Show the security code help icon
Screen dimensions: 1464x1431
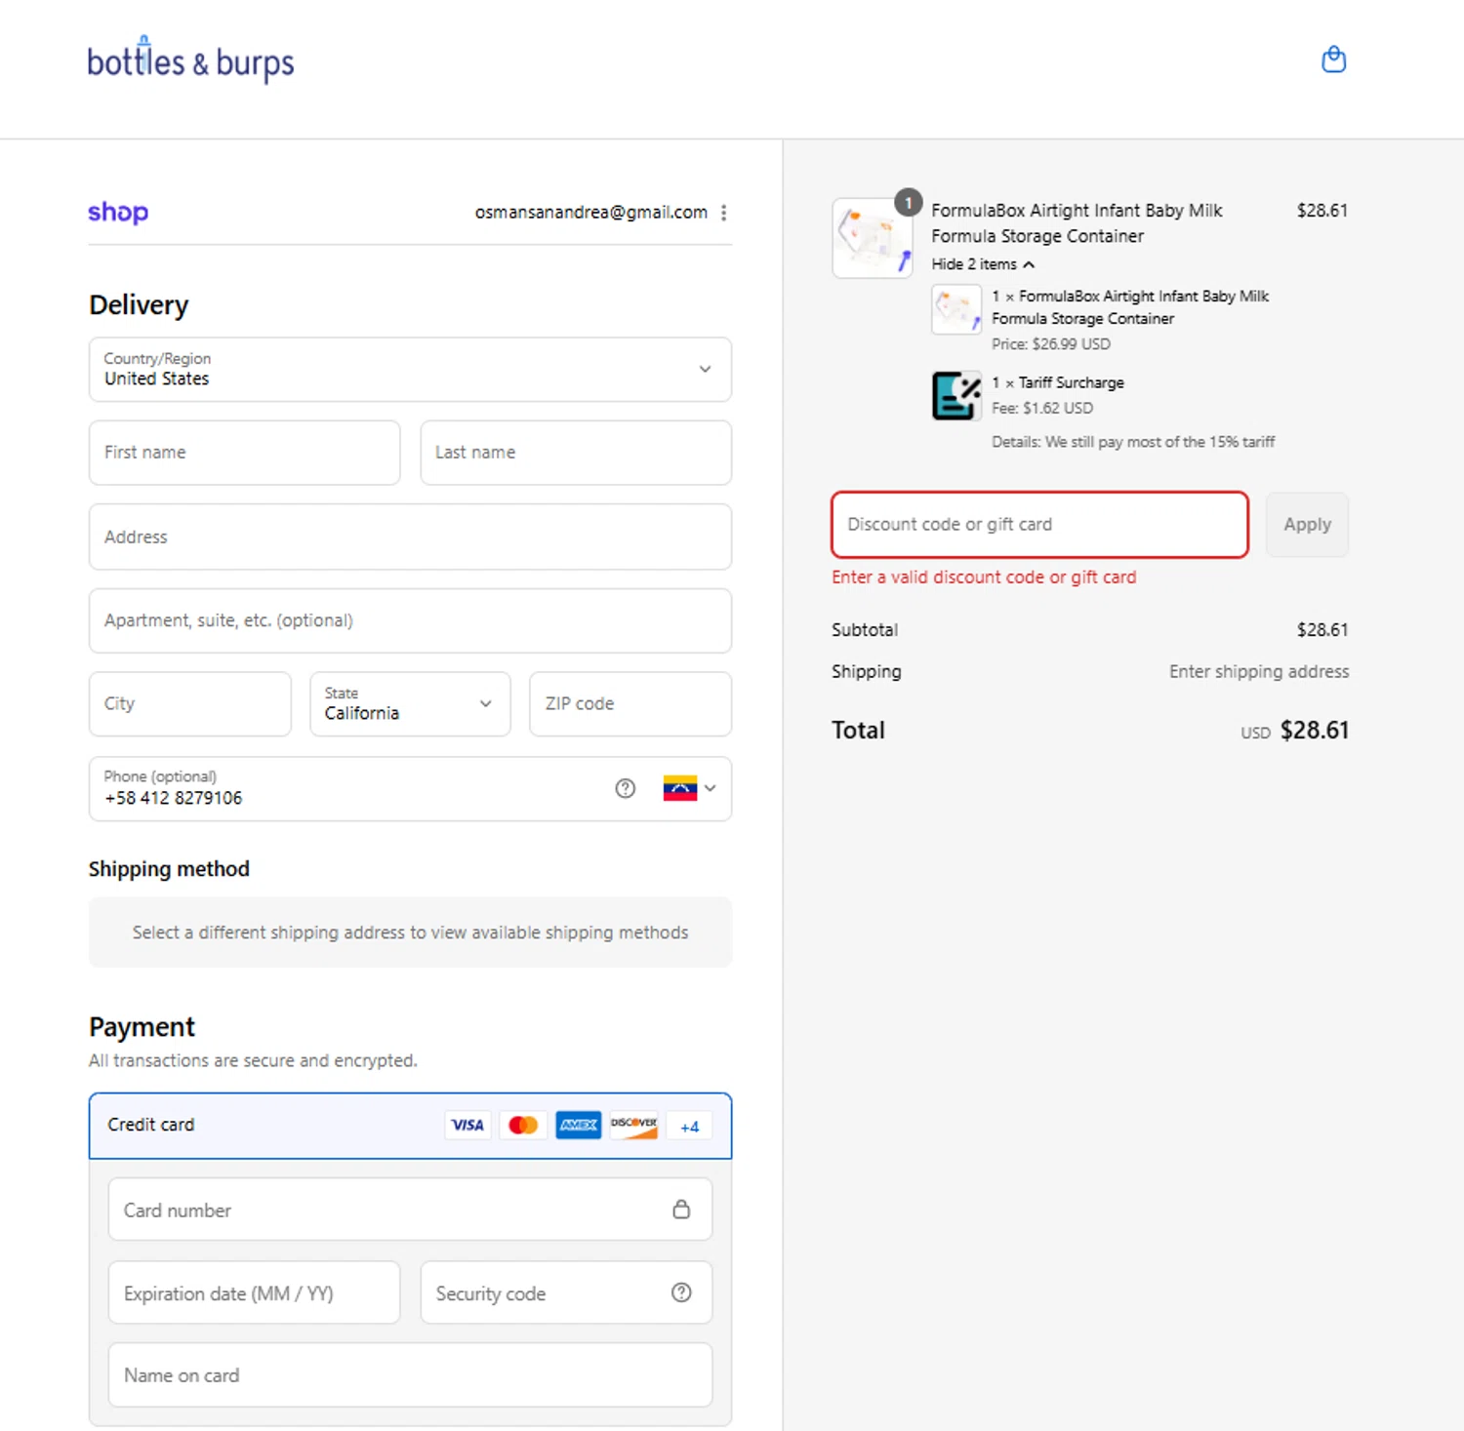pyautogui.click(x=681, y=1292)
